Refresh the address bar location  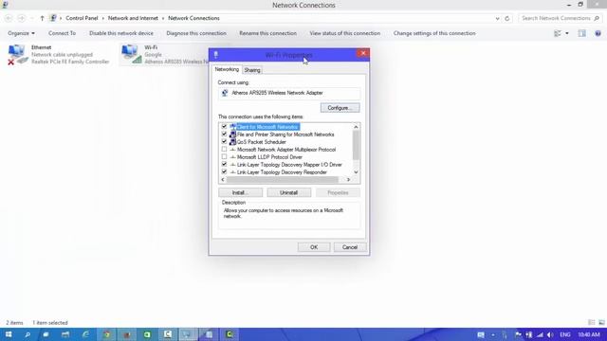coord(507,18)
